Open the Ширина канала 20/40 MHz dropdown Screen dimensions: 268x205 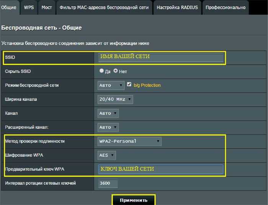115,99
